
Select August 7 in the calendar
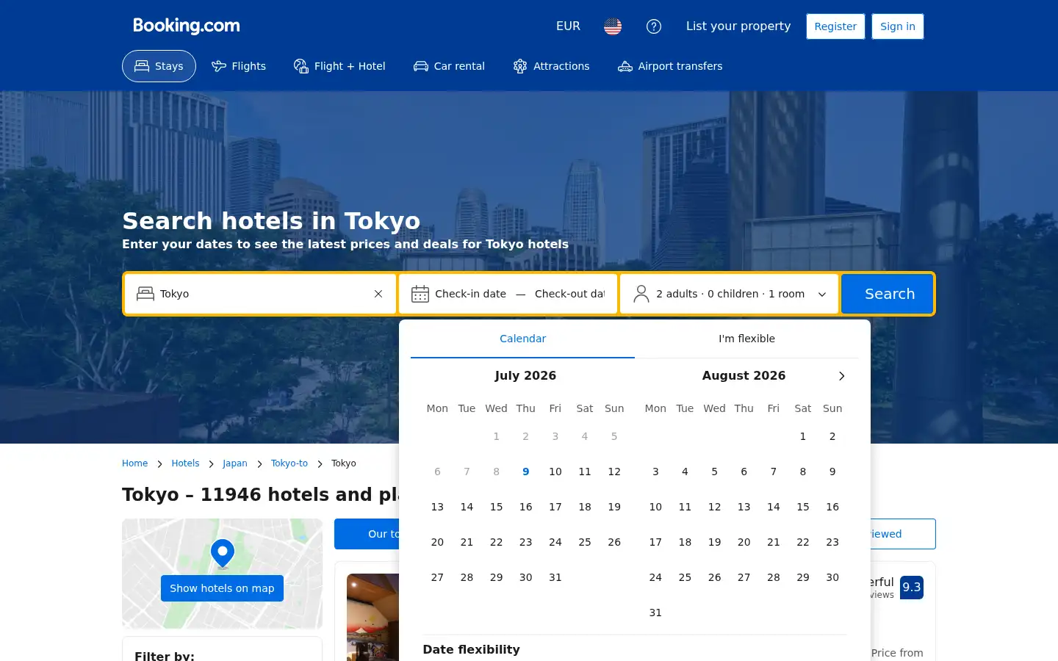pyautogui.click(x=774, y=472)
